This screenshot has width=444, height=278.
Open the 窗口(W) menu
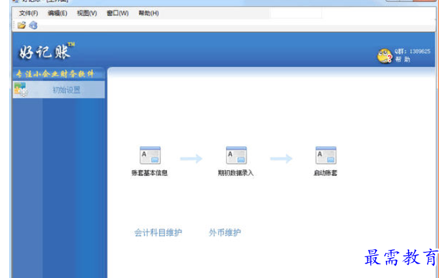(118, 13)
